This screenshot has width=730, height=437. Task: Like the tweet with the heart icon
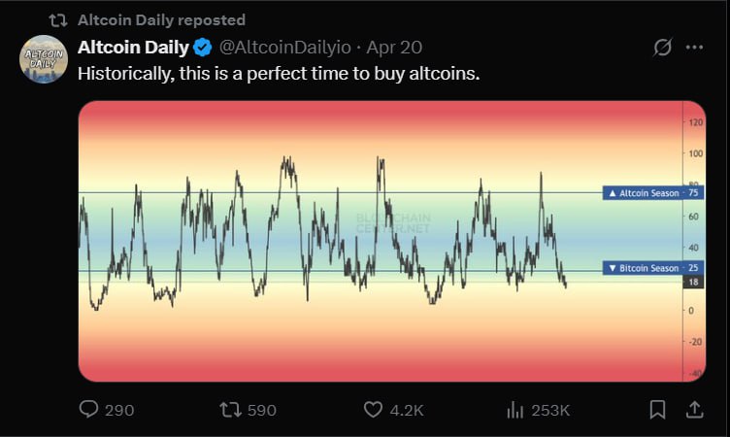click(x=373, y=410)
